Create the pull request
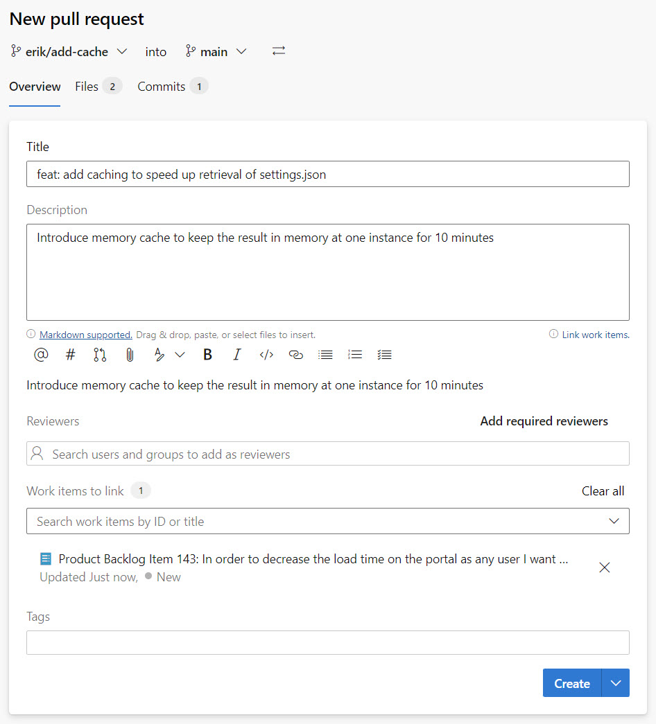 572,683
